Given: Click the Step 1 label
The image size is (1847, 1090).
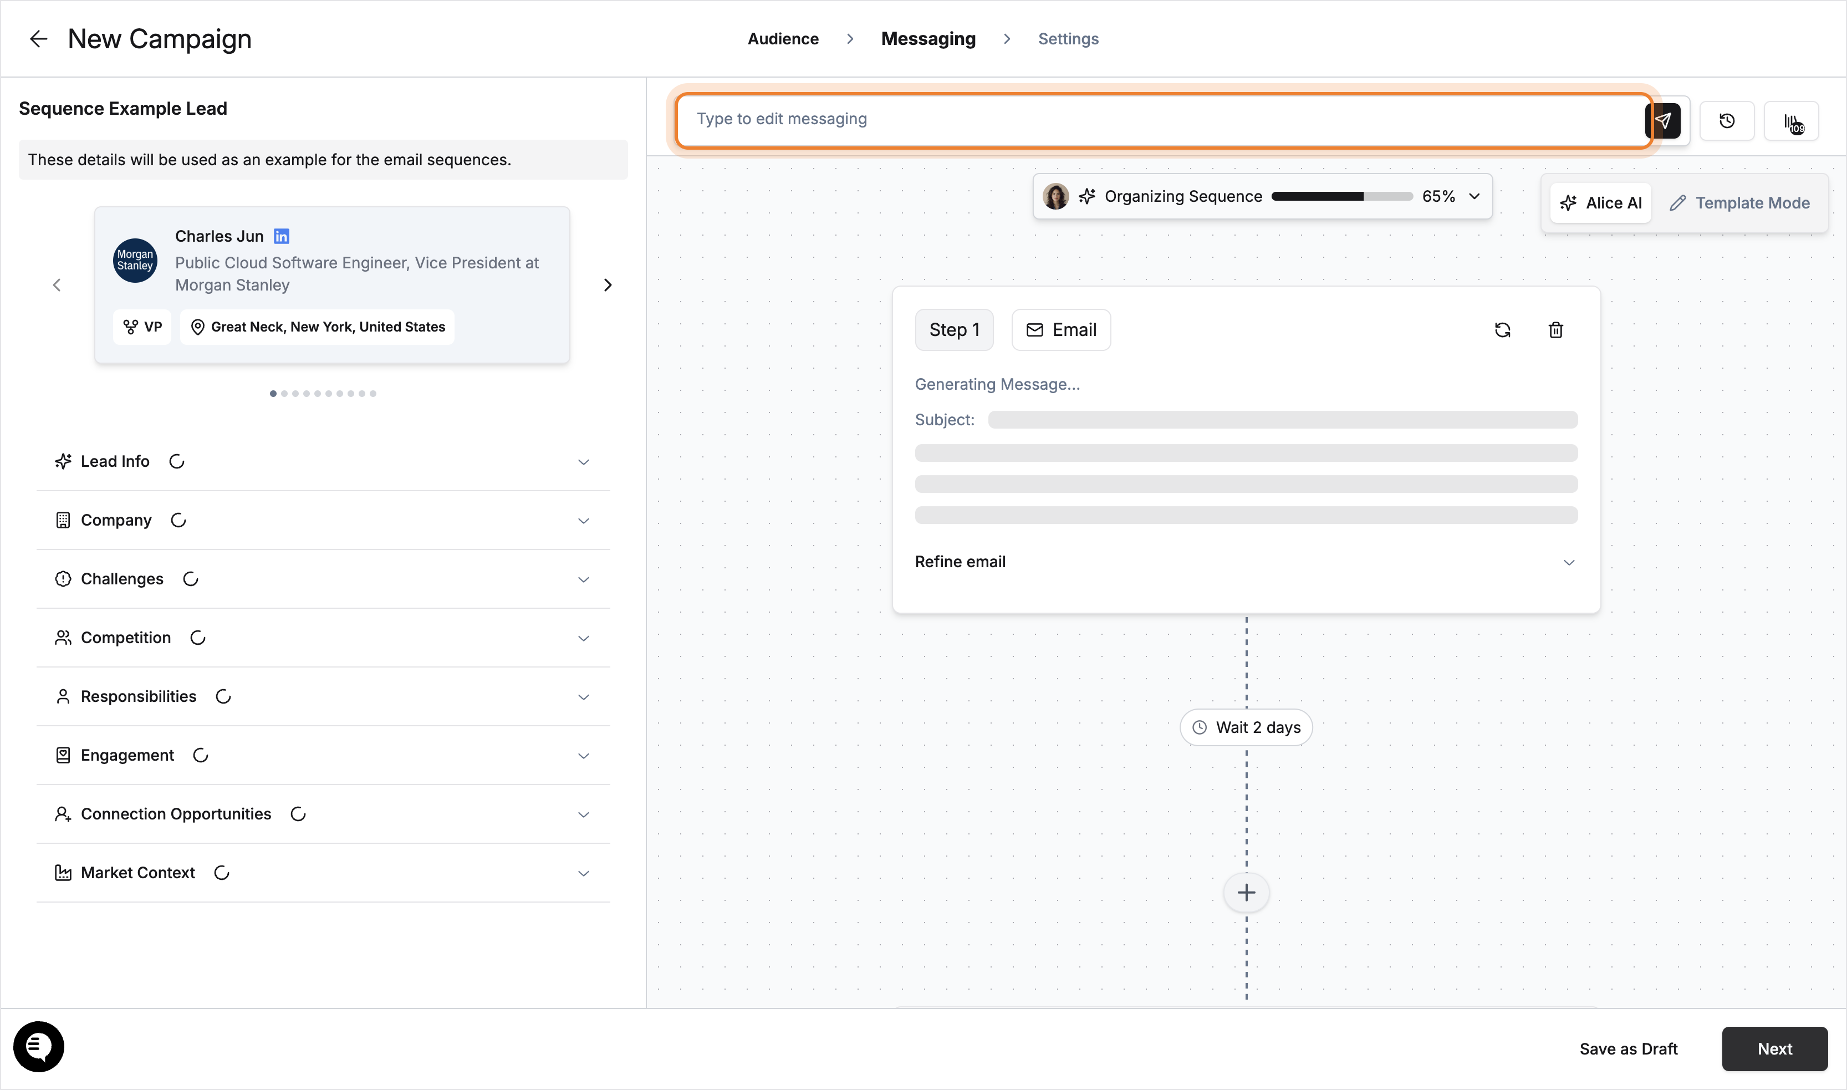Looking at the screenshot, I should (x=954, y=330).
